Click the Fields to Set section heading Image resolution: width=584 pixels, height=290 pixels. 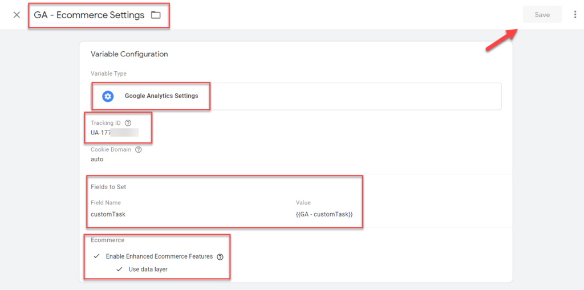click(x=108, y=187)
